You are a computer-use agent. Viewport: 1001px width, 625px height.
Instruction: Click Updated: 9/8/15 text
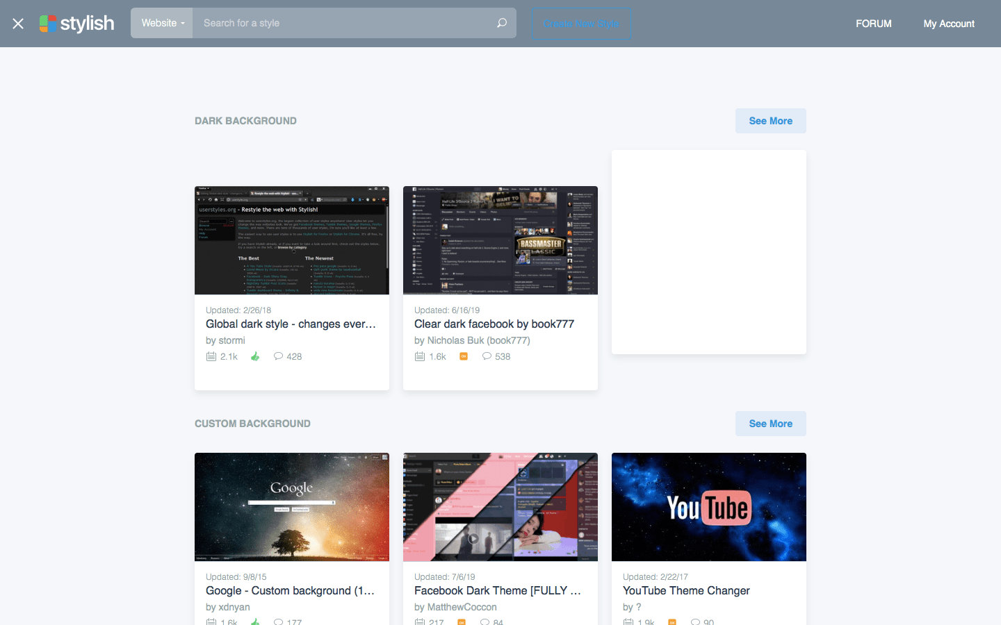[236, 577]
